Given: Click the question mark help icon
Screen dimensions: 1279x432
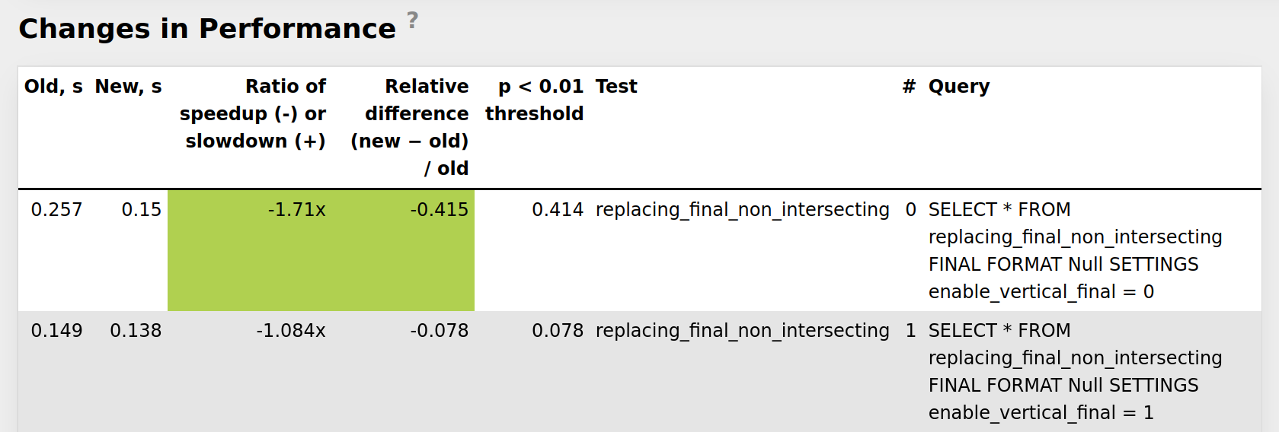Looking at the screenshot, I should [412, 20].
